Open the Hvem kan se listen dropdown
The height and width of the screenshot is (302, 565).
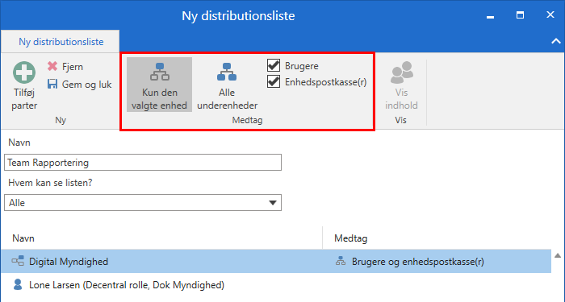point(143,203)
